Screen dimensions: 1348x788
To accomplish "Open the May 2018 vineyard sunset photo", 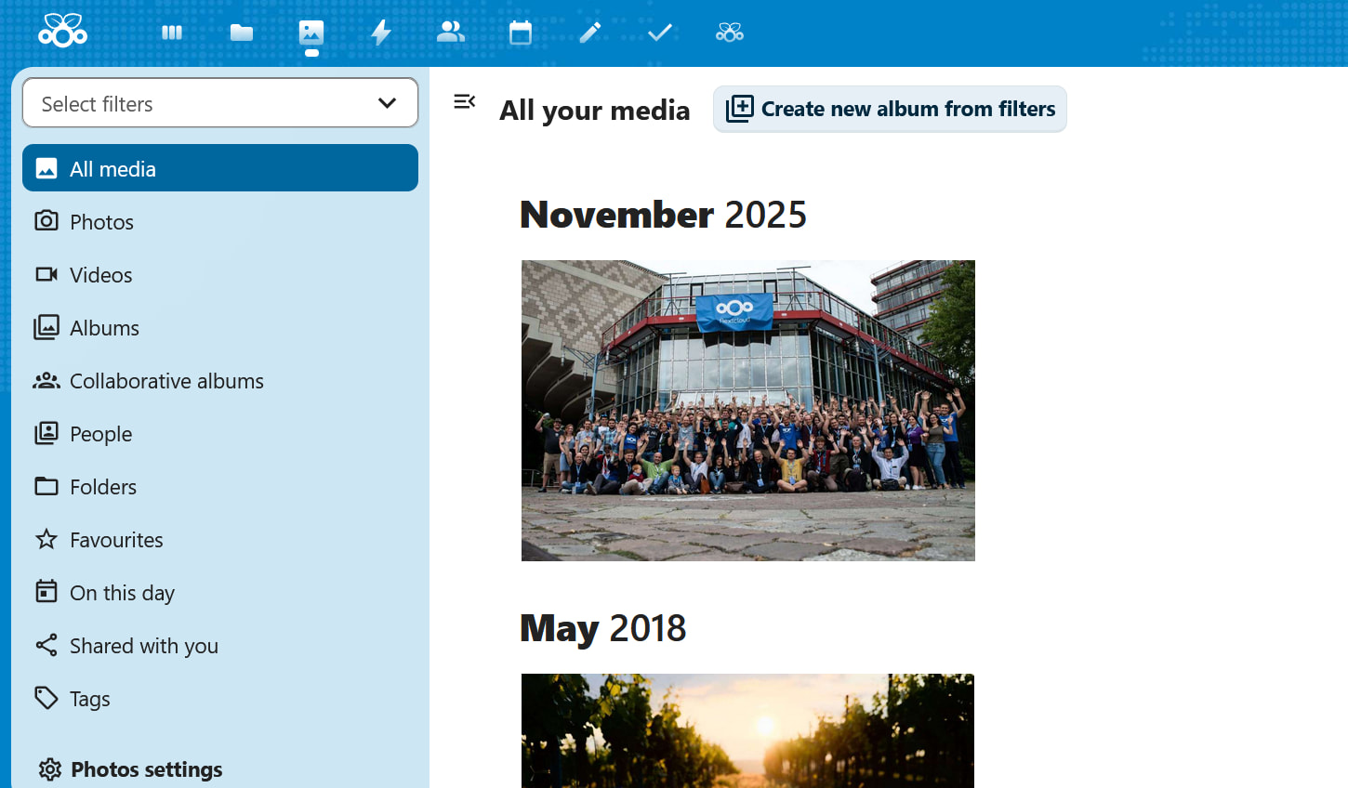I will [x=747, y=730].
